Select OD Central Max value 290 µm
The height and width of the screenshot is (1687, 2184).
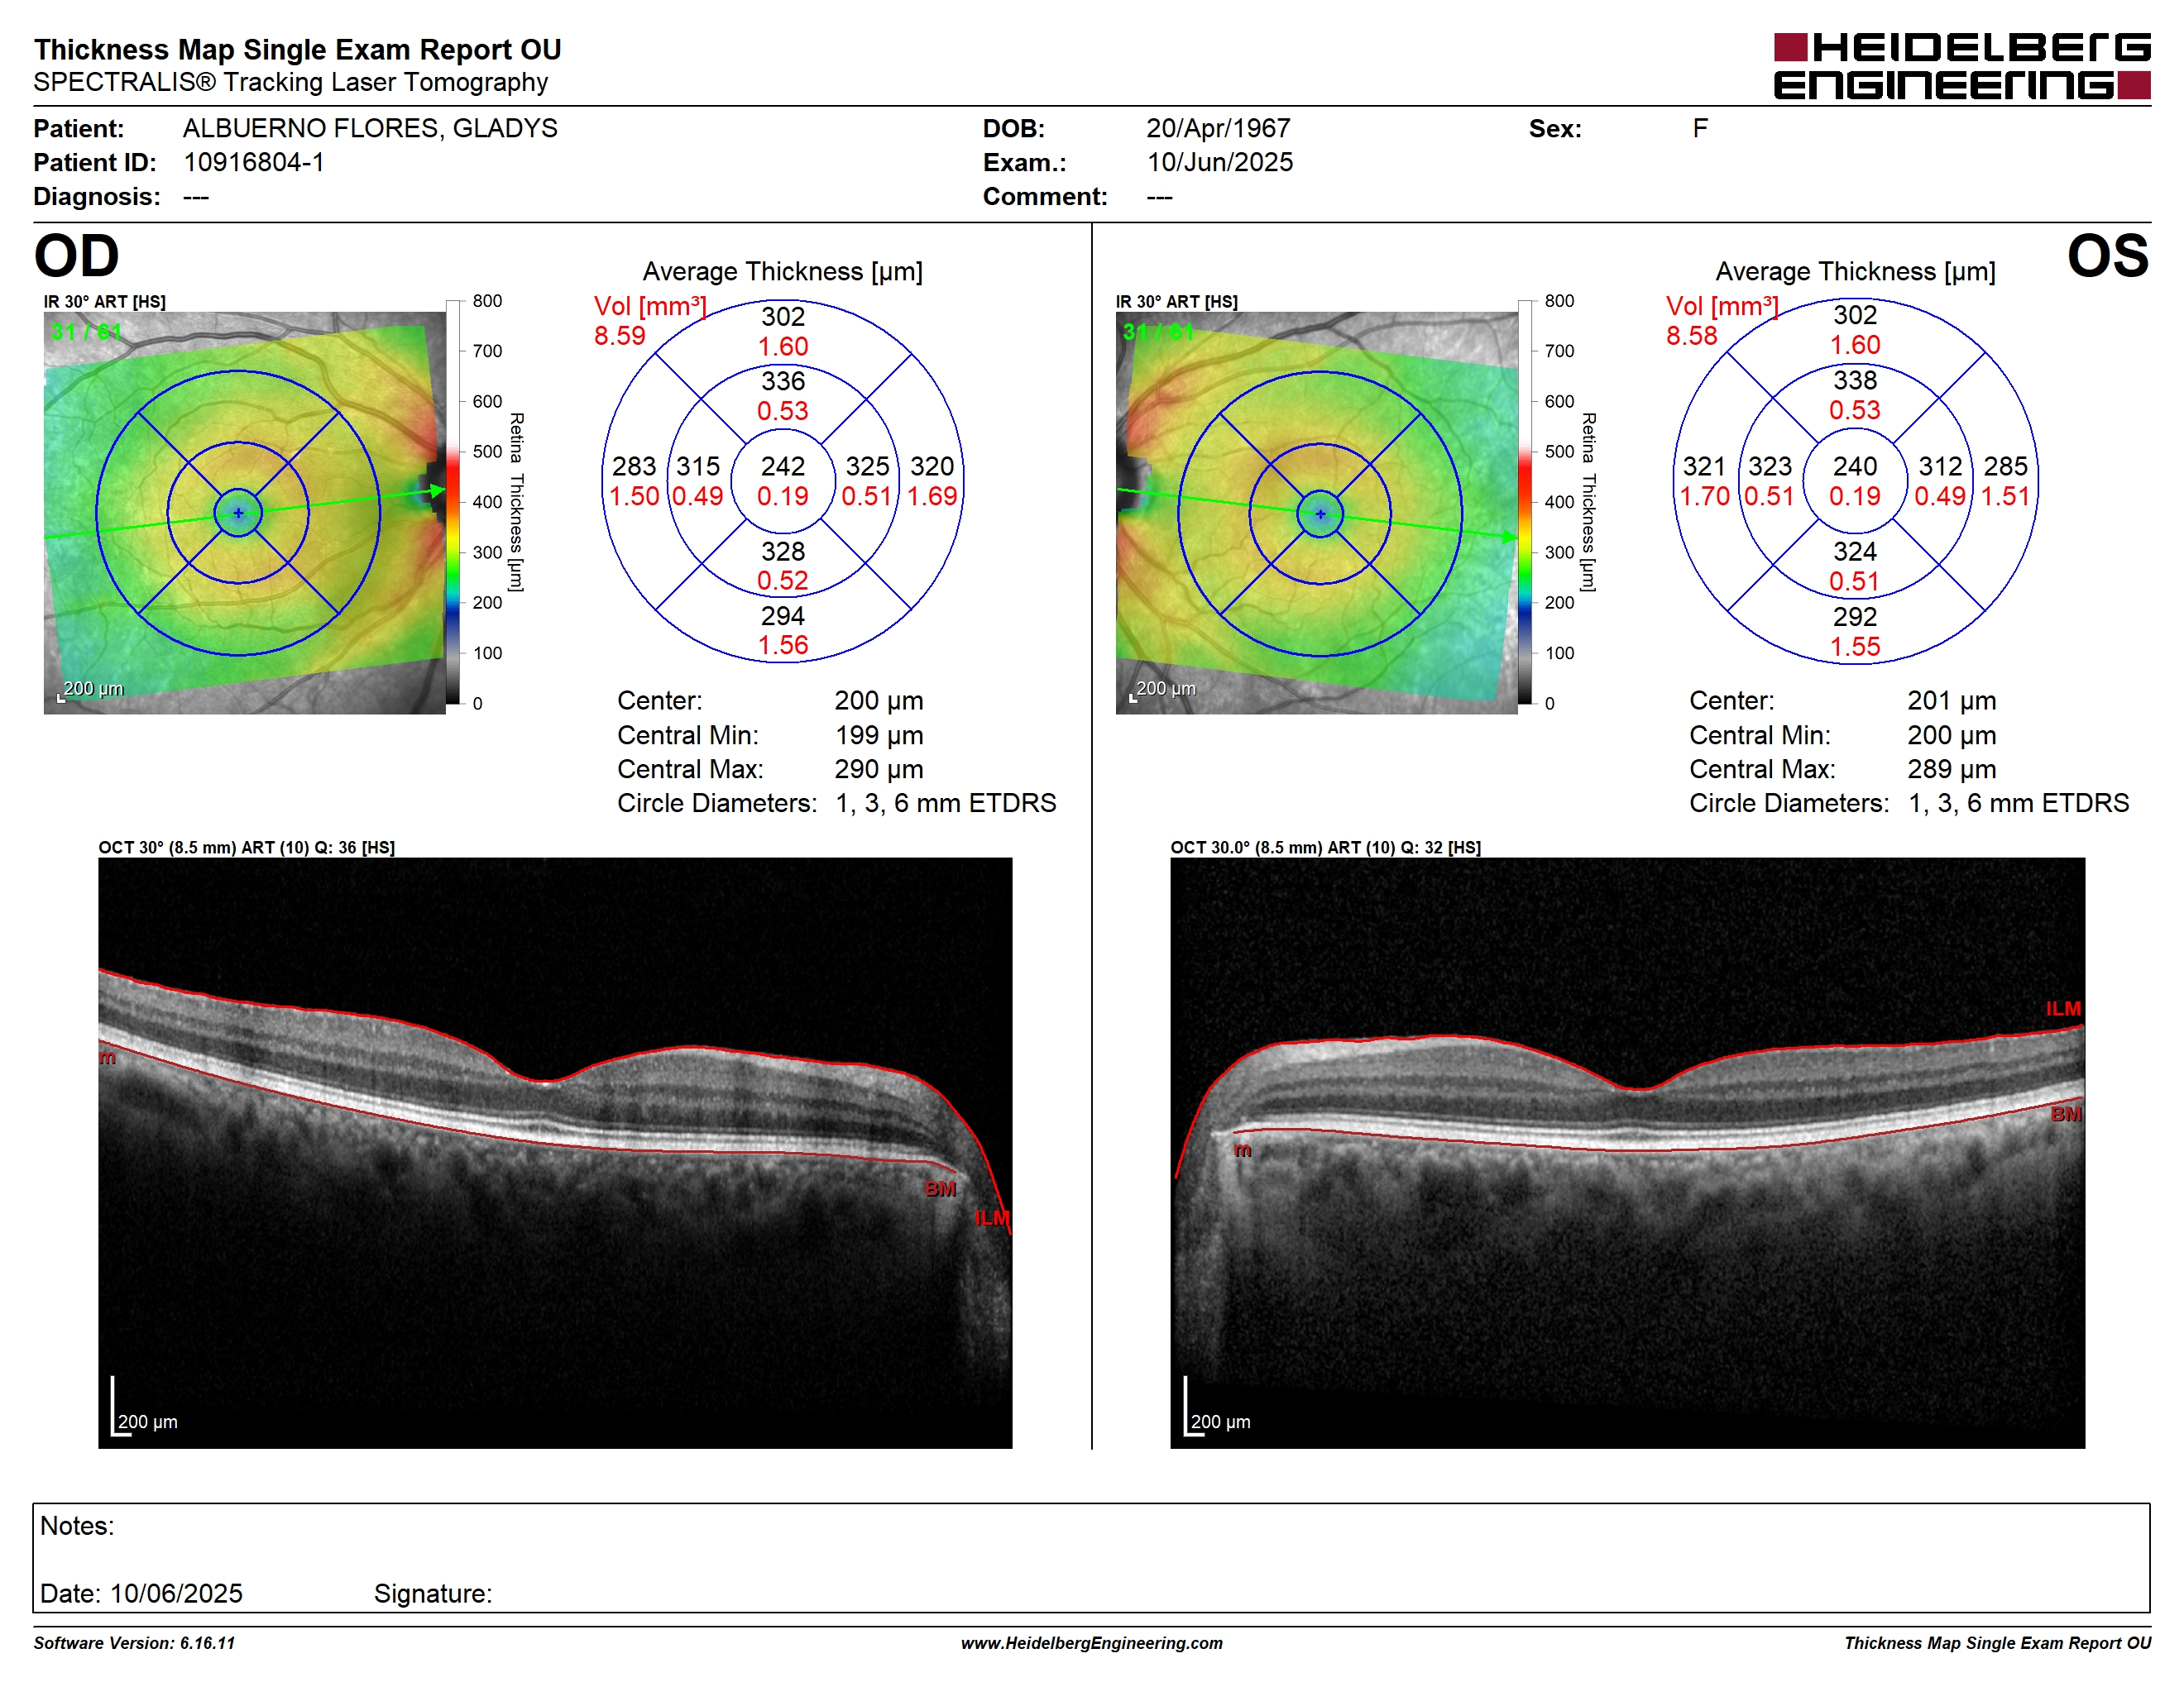879,770
